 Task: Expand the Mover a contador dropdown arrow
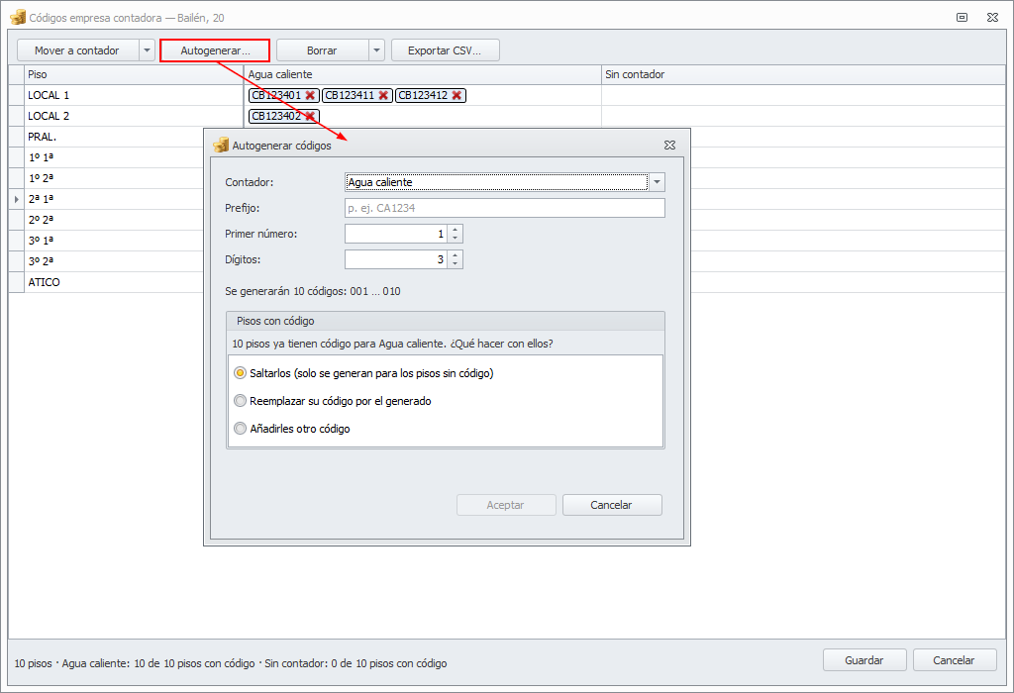coord(148,50)
